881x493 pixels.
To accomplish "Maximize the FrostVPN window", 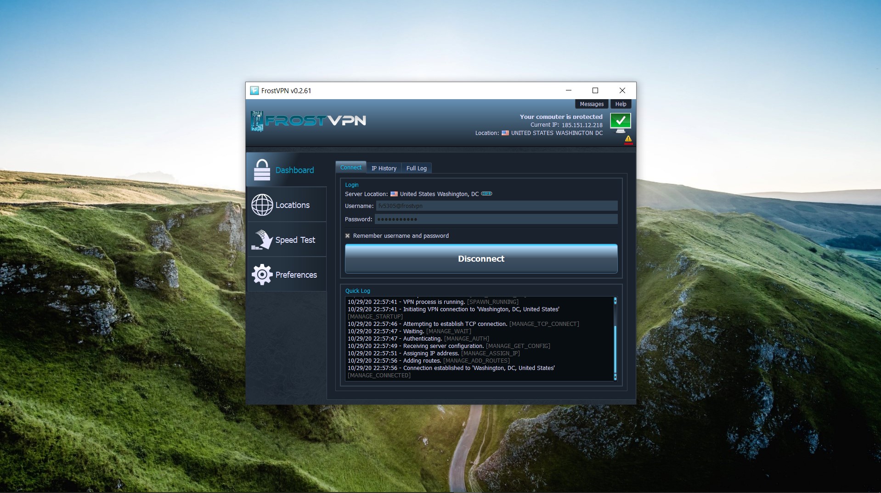I will pyautogui.click(x=595, y=90).
